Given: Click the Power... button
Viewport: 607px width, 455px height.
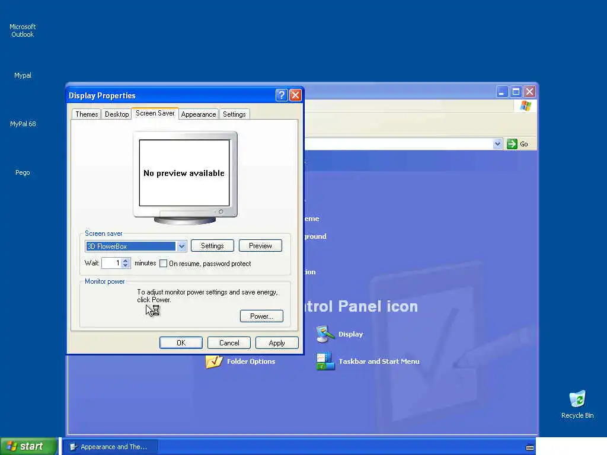Looking at the screenshot, I should pyautogui.click(x=261, y=316).
